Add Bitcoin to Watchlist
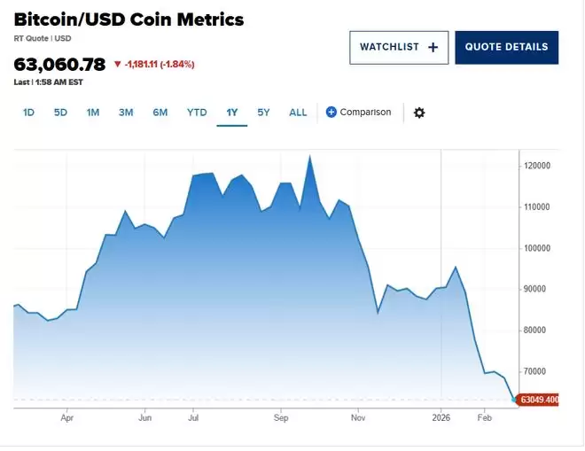 (399, 47)
